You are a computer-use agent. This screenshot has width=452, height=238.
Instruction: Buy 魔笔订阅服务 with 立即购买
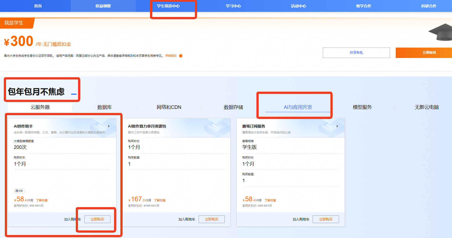(326, 219)
